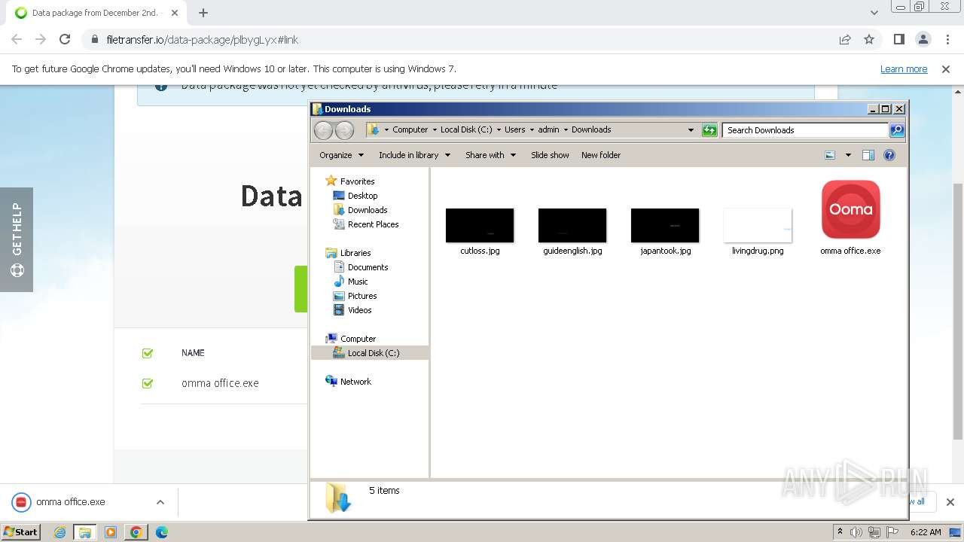This screenshot has width=964, height=542.
Task: Go forward in Explorer window
Action: click(344, 130)
